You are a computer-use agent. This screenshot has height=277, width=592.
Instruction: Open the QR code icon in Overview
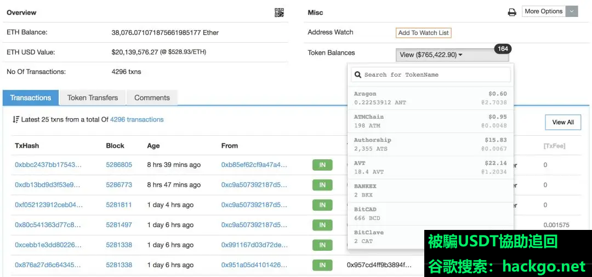pyautogui.click(x=278, y=13)
